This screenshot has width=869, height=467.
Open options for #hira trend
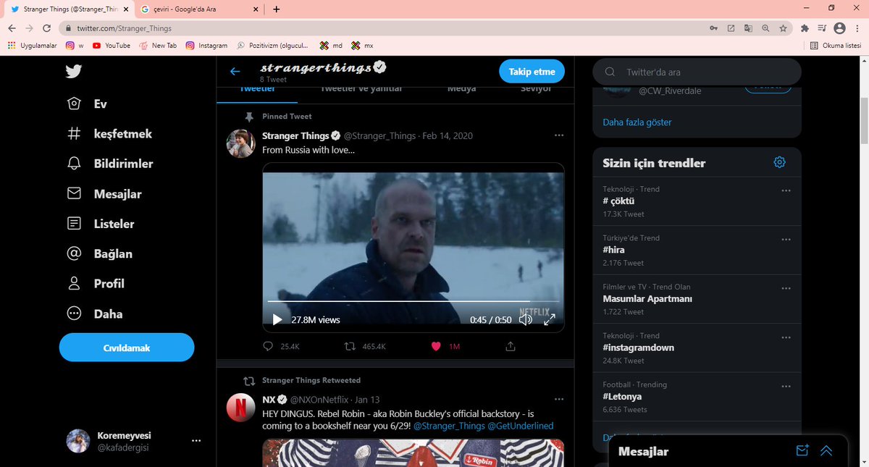pyautogui.click(x=786, y=239)
